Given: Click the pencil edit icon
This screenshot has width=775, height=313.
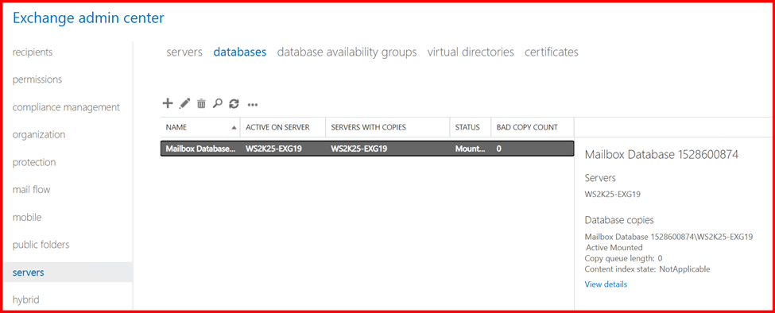Looking at the screenshot, I should [184, 103].
